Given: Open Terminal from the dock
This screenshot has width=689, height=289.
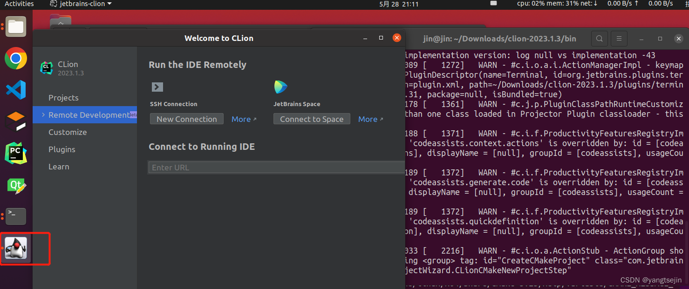Looking at the screenshot, I should (x=16, y=216).
